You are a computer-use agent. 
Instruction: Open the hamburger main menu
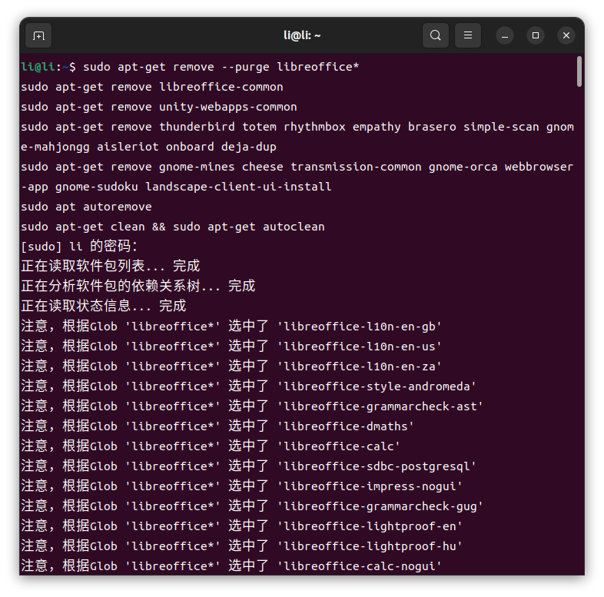pos(468,35)
